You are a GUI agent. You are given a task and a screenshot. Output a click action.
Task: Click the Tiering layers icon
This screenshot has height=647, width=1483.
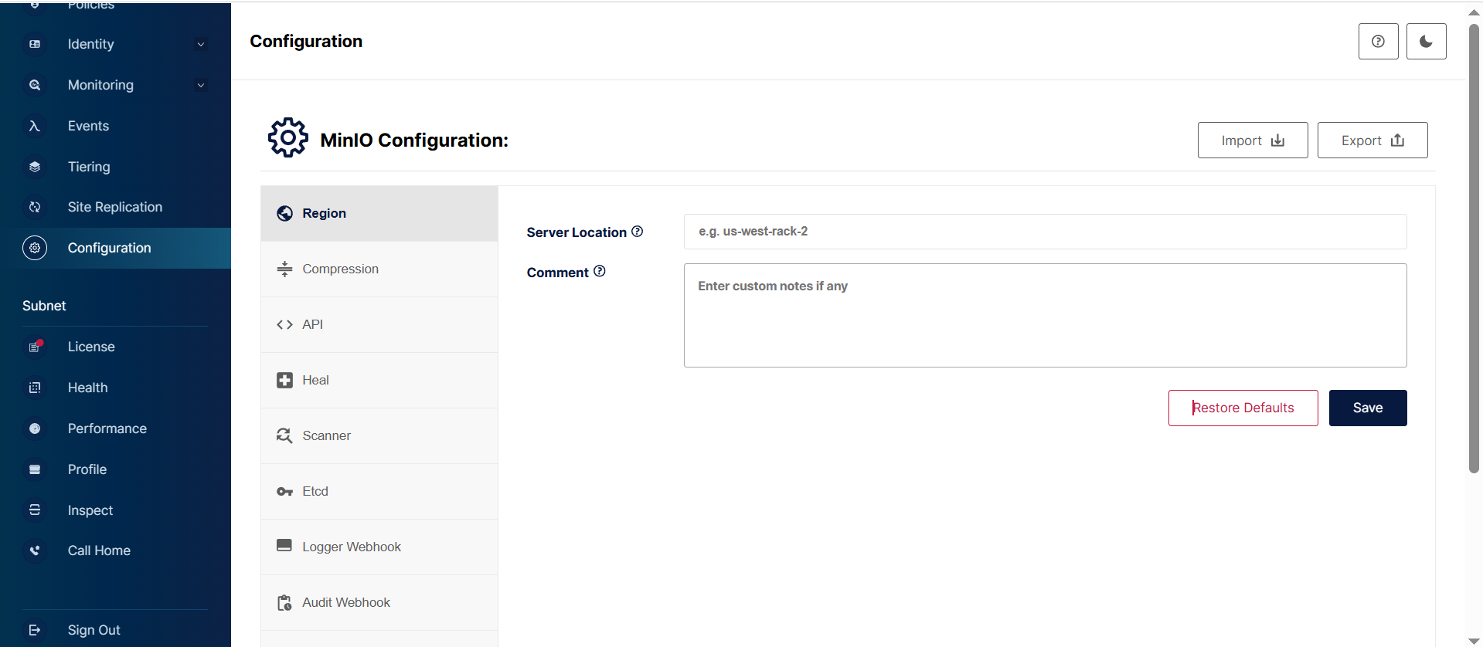click(x=35, y=167)
